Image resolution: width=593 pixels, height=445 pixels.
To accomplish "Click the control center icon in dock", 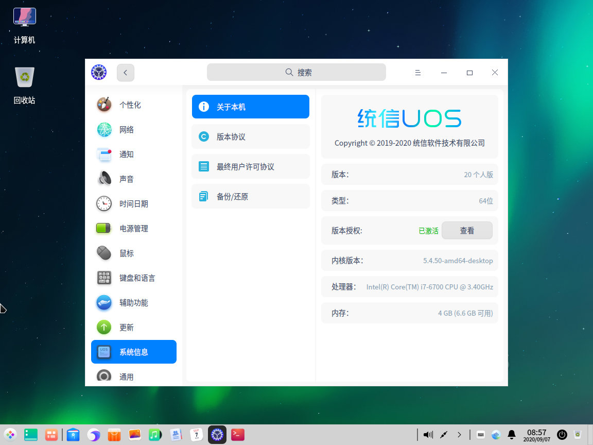I will (x=217, y=435).
